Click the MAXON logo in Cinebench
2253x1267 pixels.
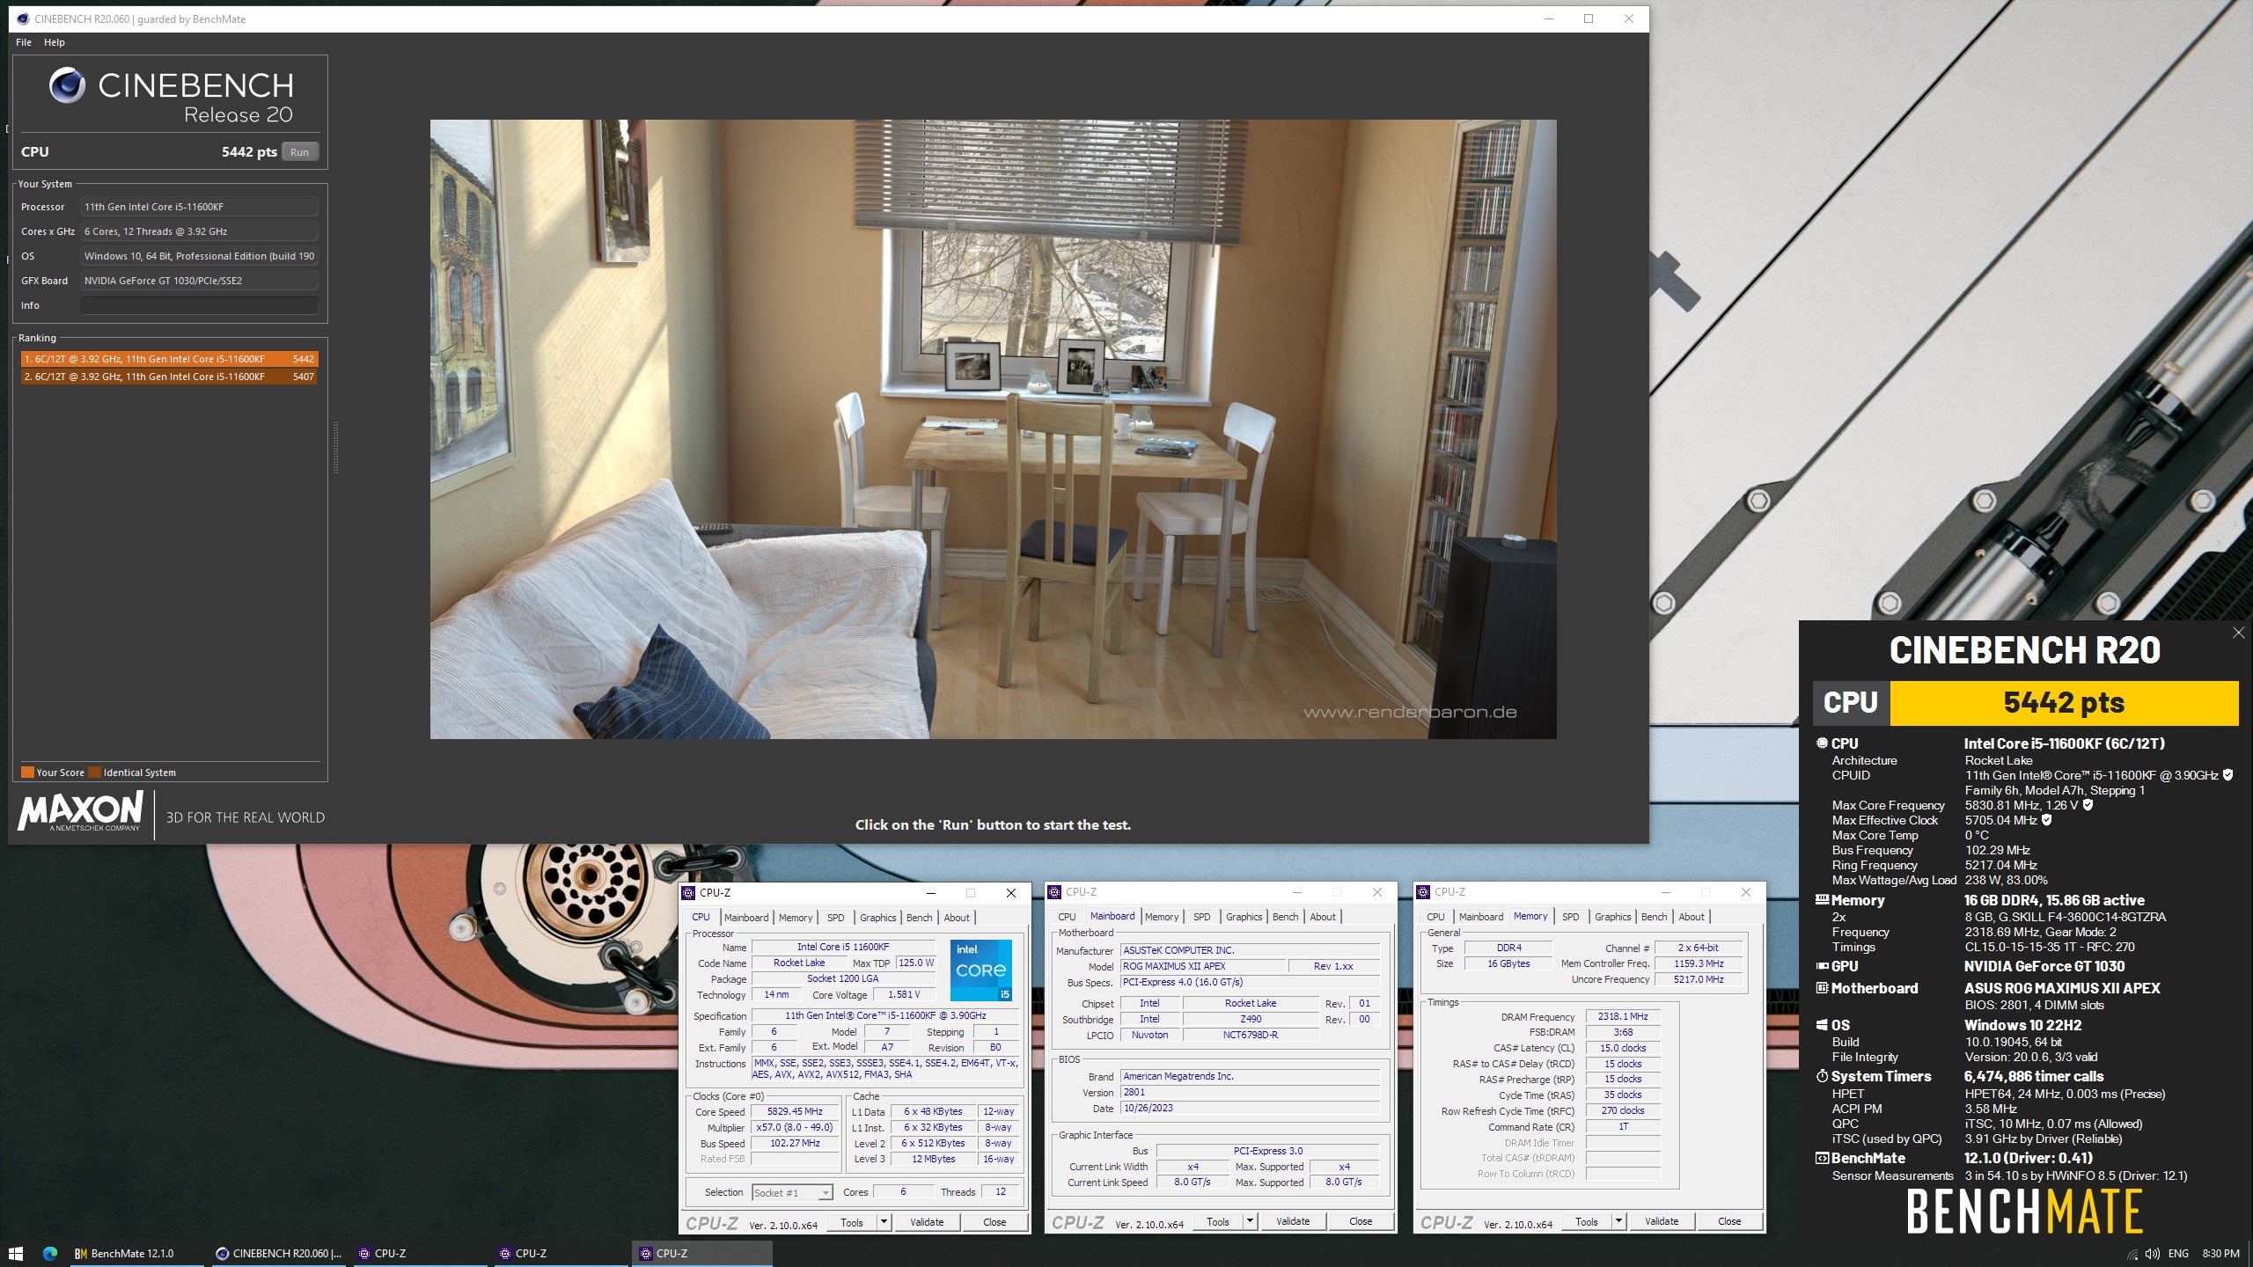(80, 810)
